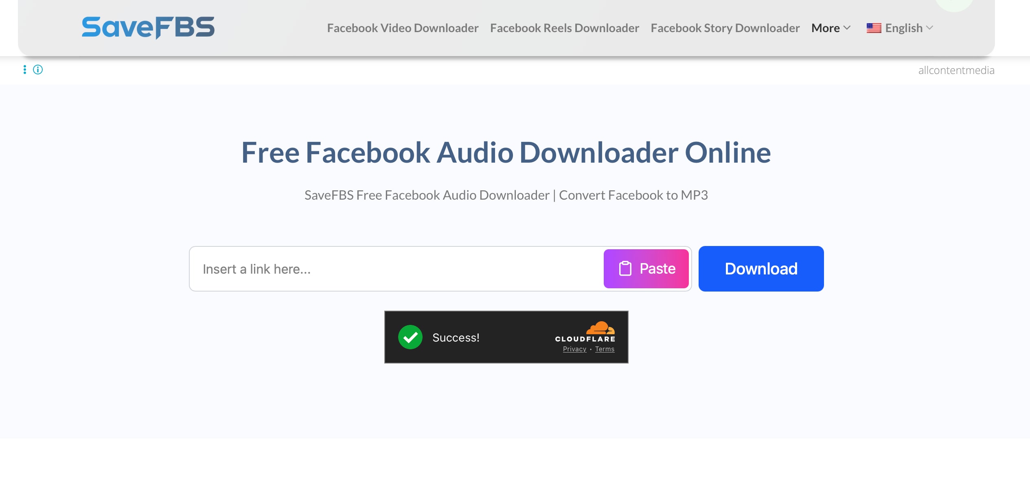Click the green checkmark in the Cloudflare widget
The height and width of the screenshot is (492, 1030).
[x=410, y=337]
